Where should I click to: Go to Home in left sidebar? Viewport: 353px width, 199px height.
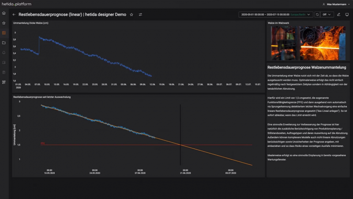4,14
